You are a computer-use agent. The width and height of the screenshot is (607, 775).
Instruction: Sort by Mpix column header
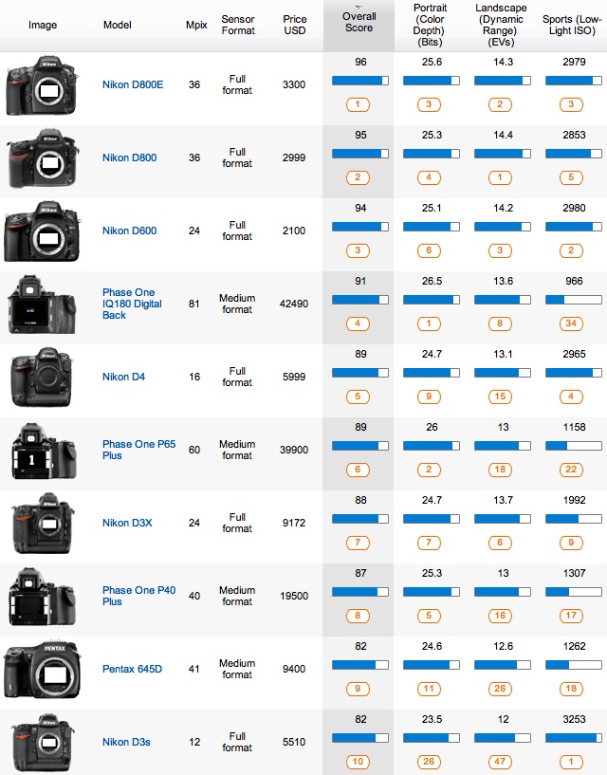click(196, 26)
